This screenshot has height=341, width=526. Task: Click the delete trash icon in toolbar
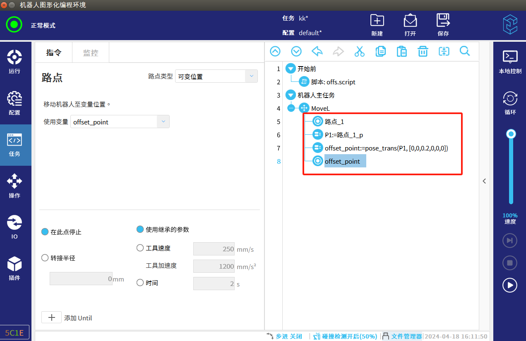point(423,51)
